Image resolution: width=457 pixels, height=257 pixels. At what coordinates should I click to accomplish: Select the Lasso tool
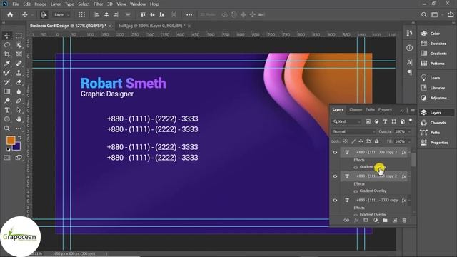(x=7, y=45)
